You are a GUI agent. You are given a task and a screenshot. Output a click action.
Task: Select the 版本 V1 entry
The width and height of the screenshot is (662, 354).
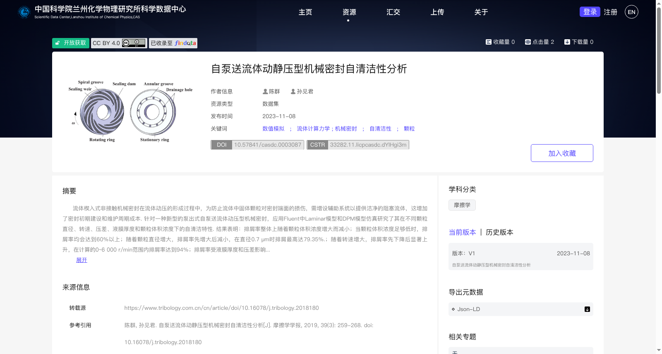pyautogui.click(x=521, y=257)
